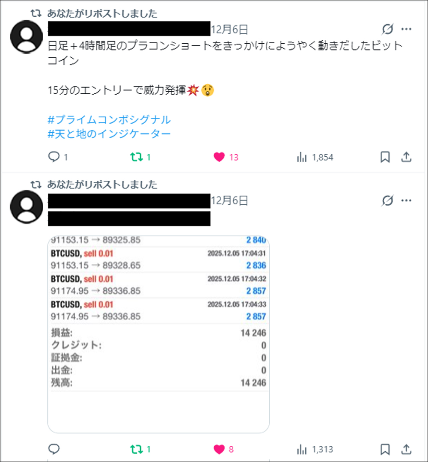Open hashtag #プライムコンボシグナル
Viewport: 428px width, 462px height.
point(109,119)
